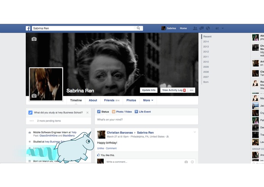
Task: Click the View Activity Log button
Action: (174, 90)
